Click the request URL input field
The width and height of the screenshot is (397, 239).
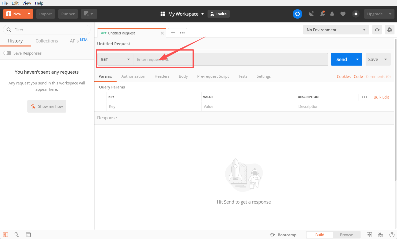(x=231, y=59)
